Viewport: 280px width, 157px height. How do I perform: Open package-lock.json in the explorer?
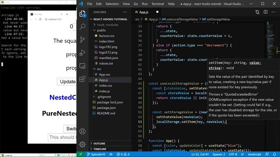pyautogui.click(x=110, y=102)
